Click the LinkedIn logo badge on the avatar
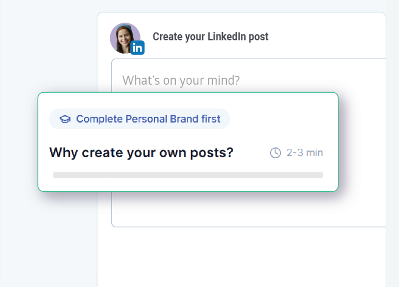The image size is (399, 287). 137,48
